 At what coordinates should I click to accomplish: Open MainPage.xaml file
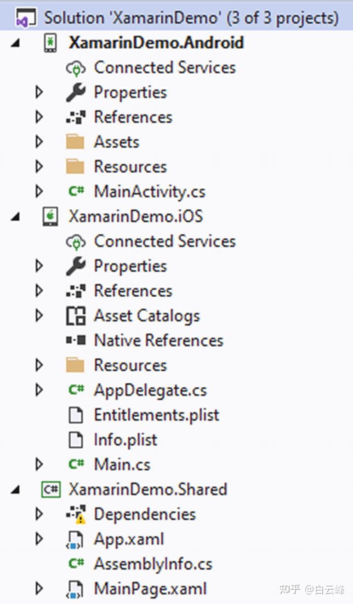pos(150,589)
